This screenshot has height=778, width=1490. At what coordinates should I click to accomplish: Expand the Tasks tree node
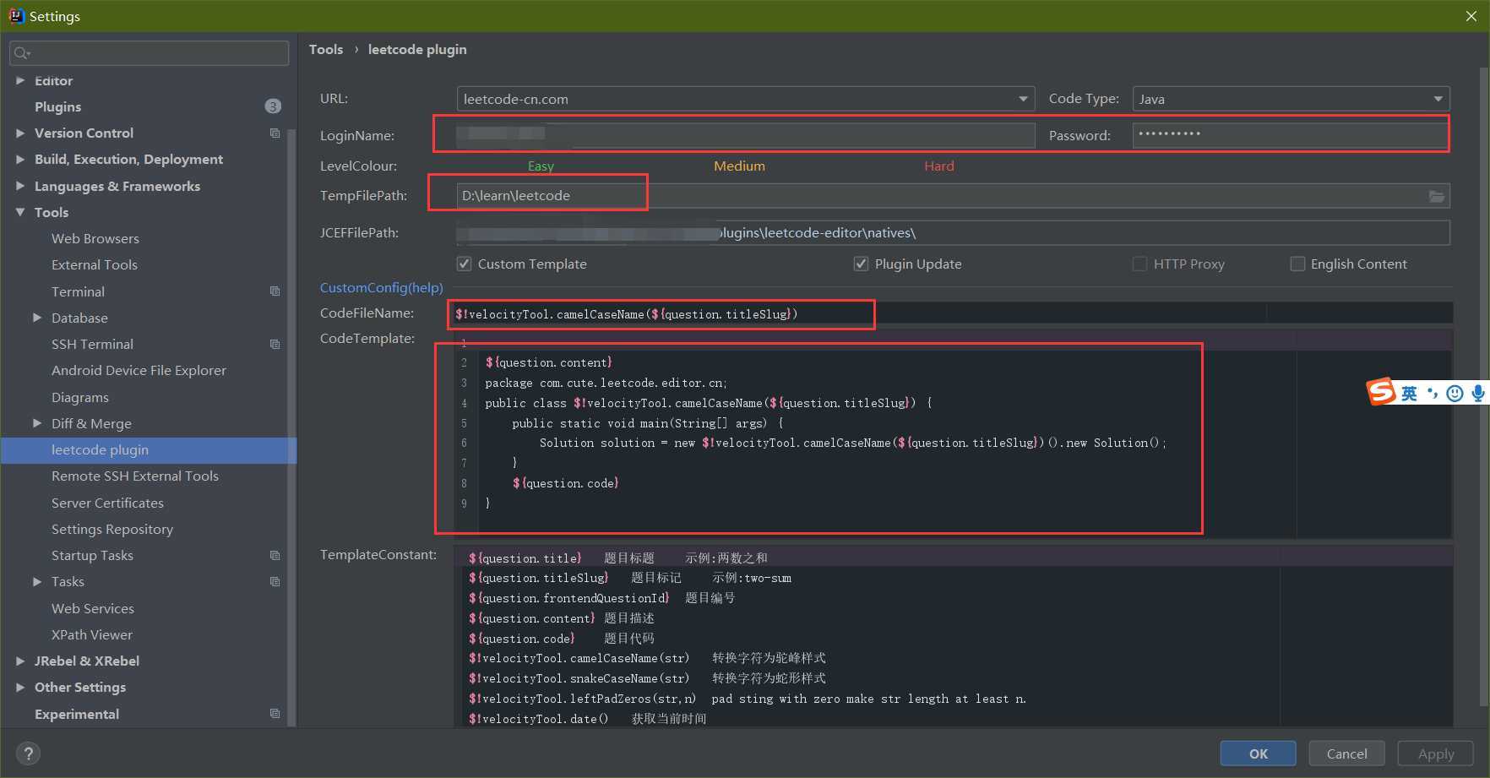37,581
